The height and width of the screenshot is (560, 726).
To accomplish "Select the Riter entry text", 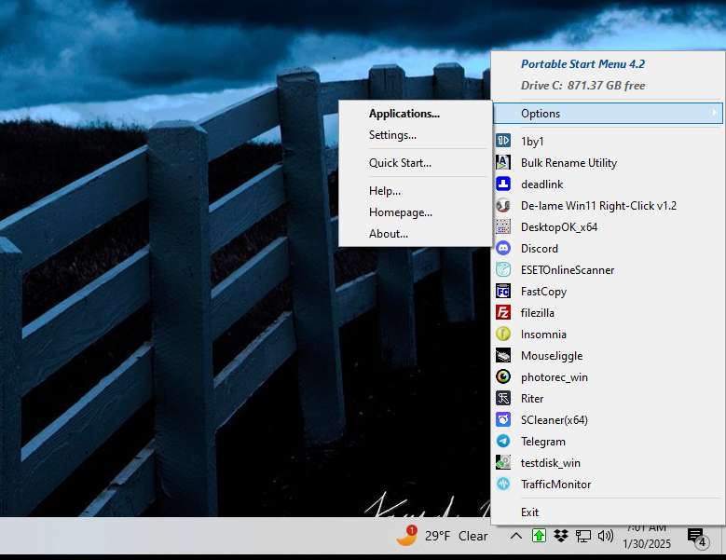I will [x=532, y=399].
